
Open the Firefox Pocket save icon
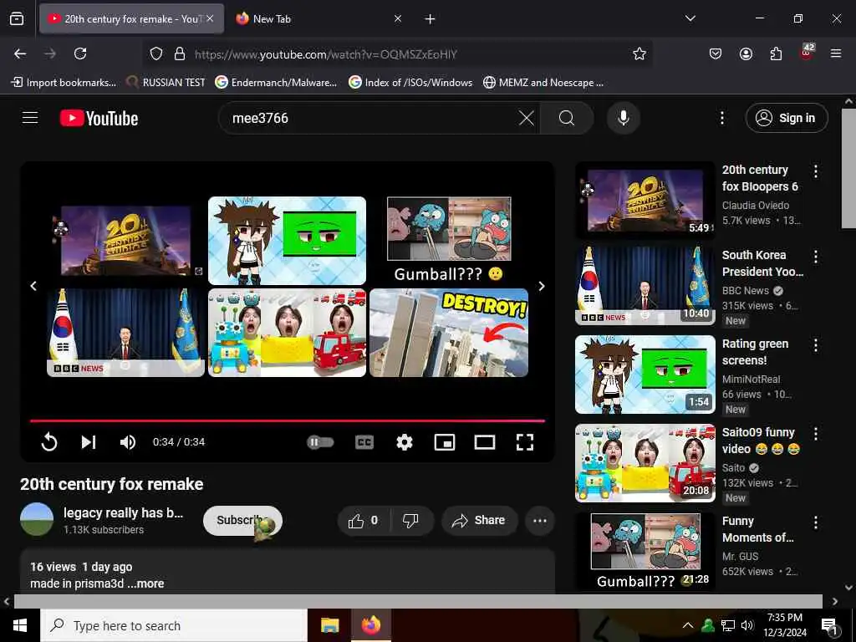(716, 53)
